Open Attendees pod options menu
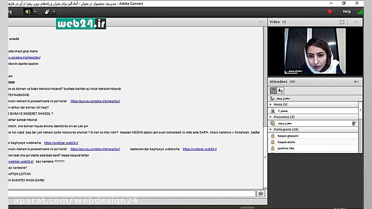Screen dimensions: 372x209 [356, 81]
